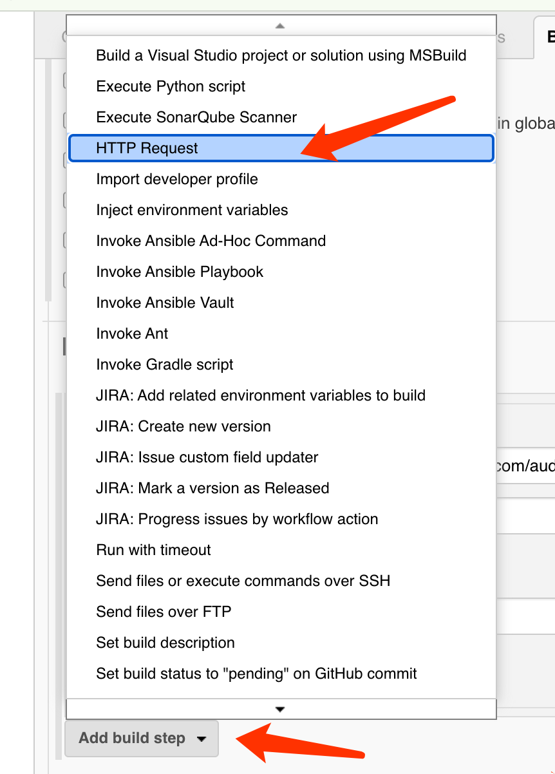Open the Add build step dropdown button
This screenshot has height=774, width=555.
click(x=142, y=739)
